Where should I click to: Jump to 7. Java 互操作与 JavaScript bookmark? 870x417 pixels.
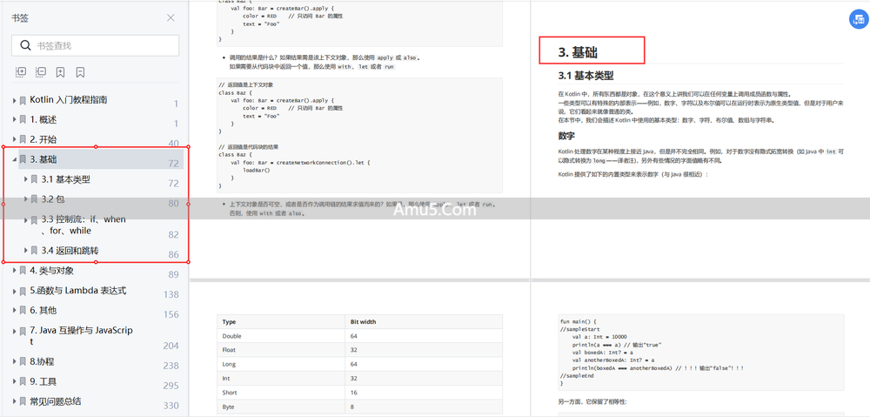click(x=82, y=336)
